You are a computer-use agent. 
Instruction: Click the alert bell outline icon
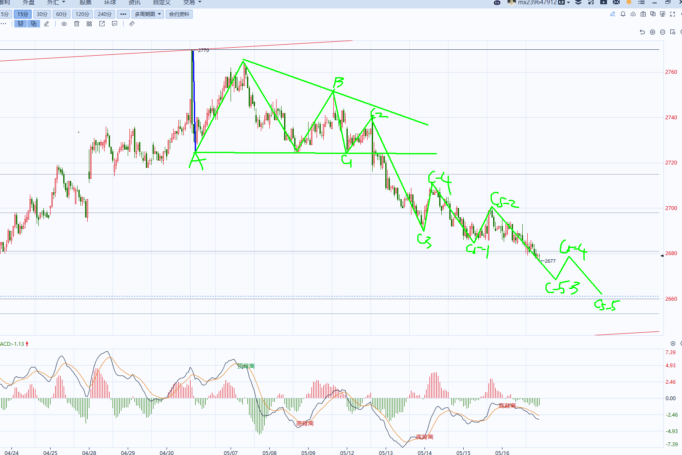coord(623,14)
